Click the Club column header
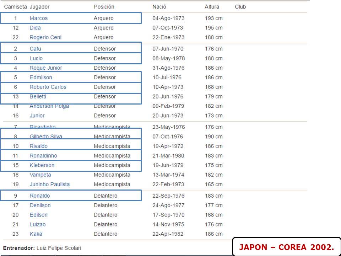Screen dimensions: 341x256 pos(240,7)
